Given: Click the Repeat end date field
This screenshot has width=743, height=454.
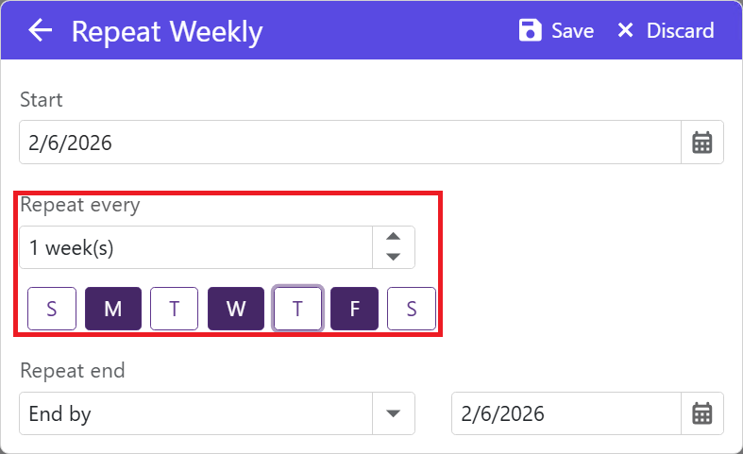Looking at the screenshot, I should pos(565,413).
